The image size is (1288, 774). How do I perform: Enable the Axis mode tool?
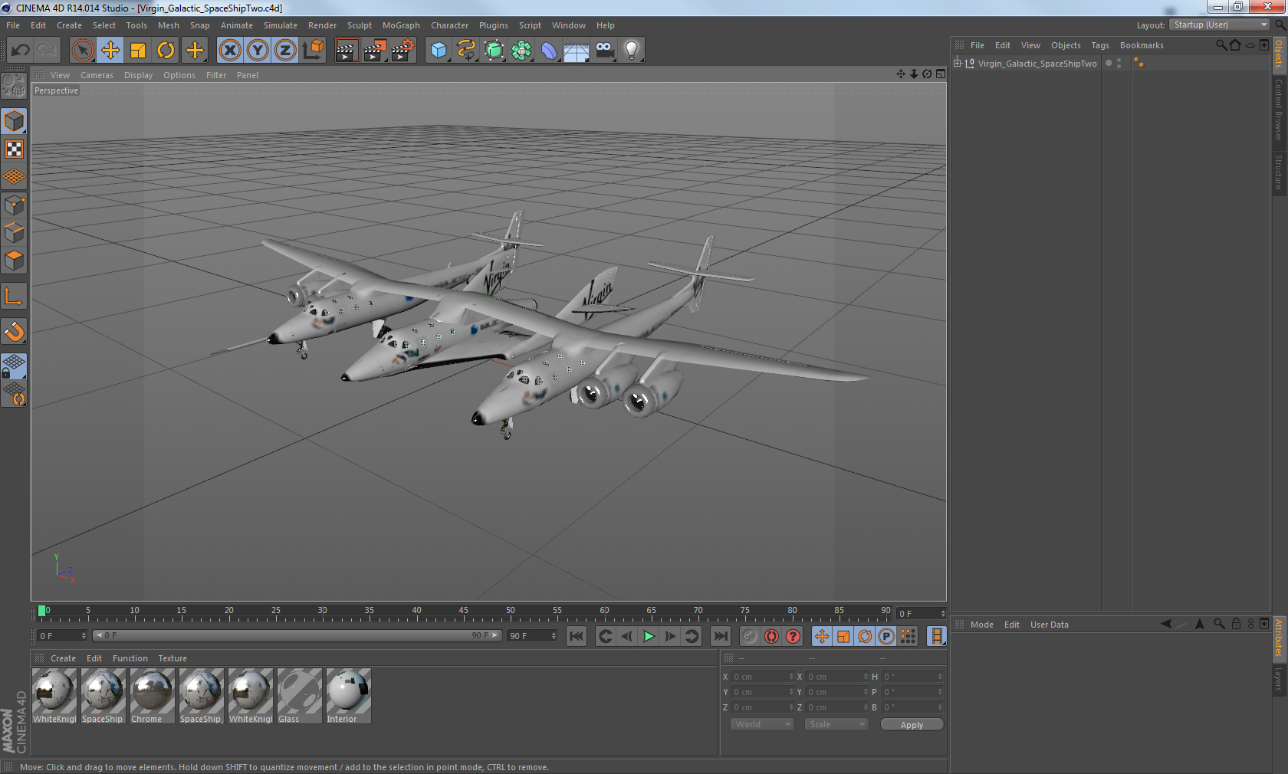coord(14,296)
